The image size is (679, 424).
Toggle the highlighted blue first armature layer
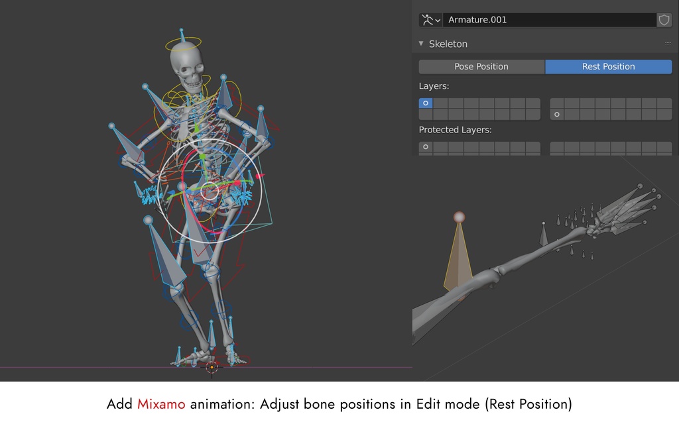coord(426,103)
